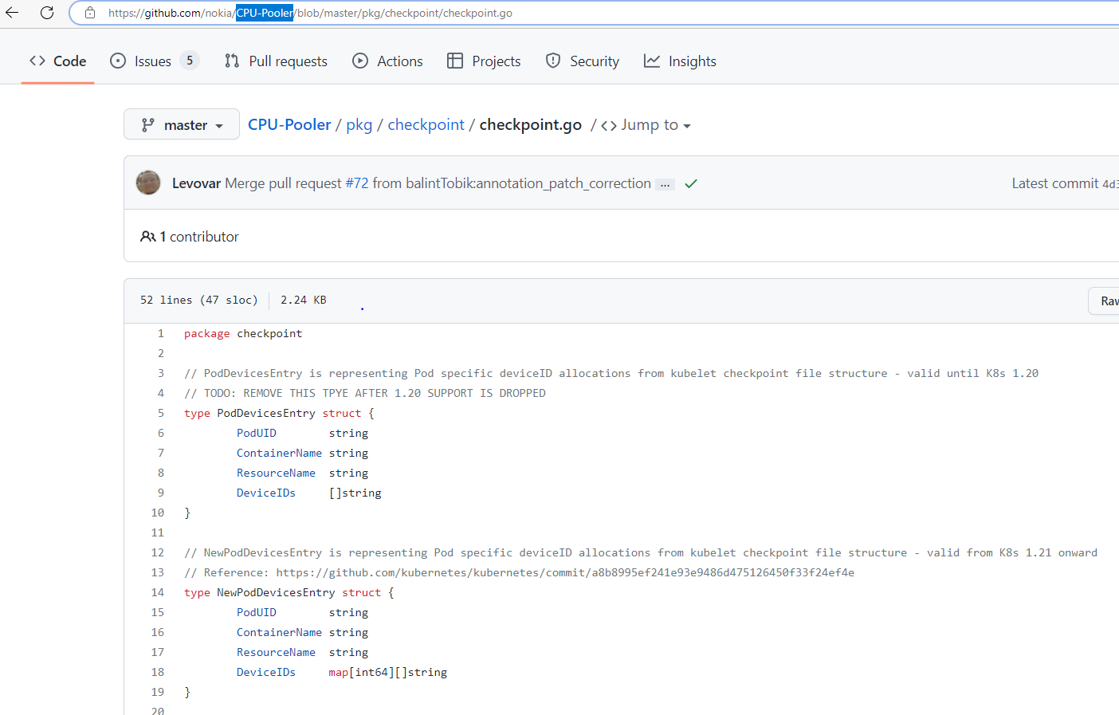
Task: Open pull request #72 link
Action: coord(358,183)
